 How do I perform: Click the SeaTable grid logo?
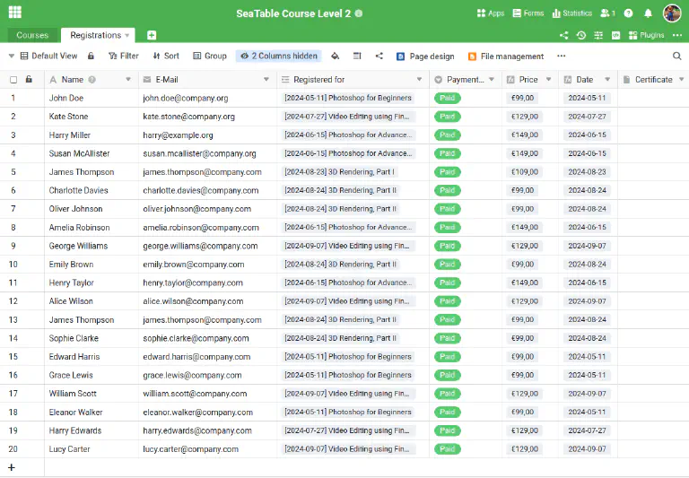tap(15, 13)
